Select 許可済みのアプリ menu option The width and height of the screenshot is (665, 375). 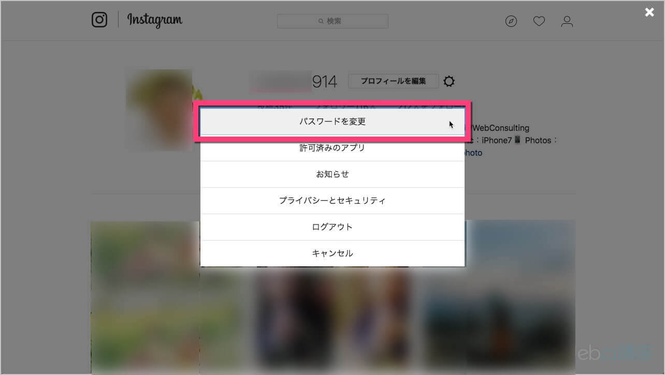332,148
